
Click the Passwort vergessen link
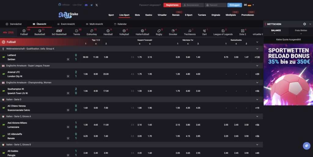pyautogui.click(x=150, y=5)
